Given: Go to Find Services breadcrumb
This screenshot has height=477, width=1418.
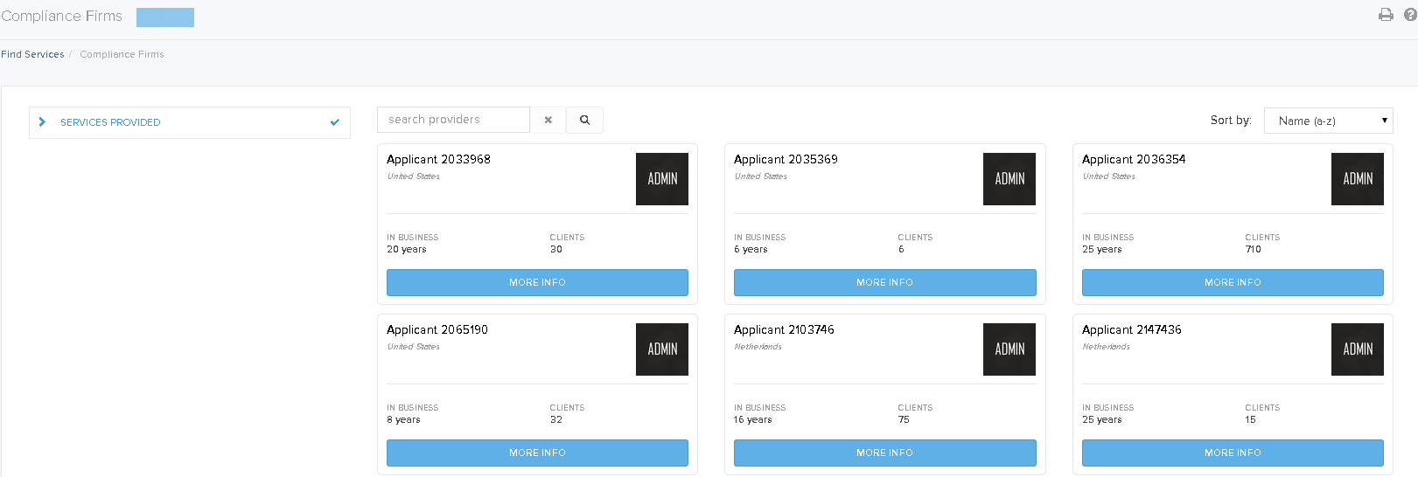Looking at the screenshot, I should point(32,54).
